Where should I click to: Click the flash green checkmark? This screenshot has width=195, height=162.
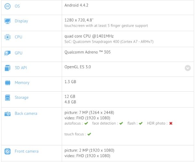pyautogui.click(x=141, y=123)
